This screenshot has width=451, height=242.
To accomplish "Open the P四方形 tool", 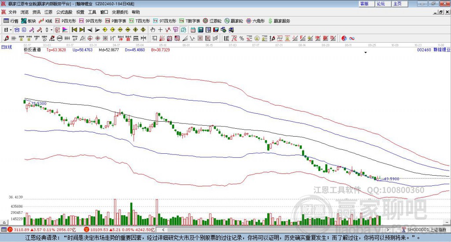I will pyautogui.click(x=66, y=21).
